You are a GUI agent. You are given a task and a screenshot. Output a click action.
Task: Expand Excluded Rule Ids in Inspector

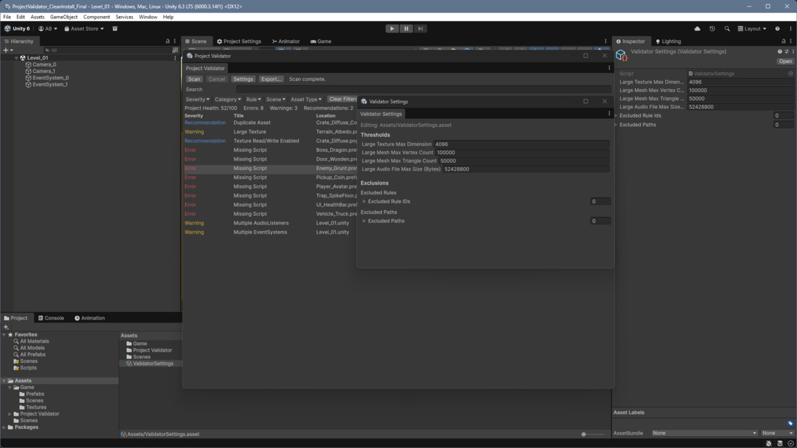pos(617,115)
